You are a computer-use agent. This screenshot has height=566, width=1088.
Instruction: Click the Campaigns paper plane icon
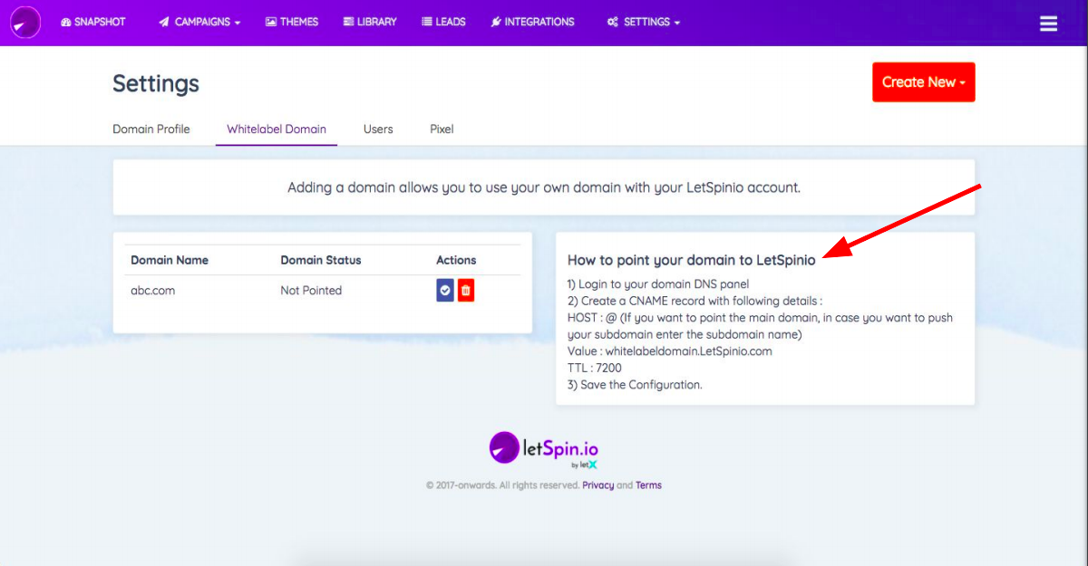[x=164, y=22]
